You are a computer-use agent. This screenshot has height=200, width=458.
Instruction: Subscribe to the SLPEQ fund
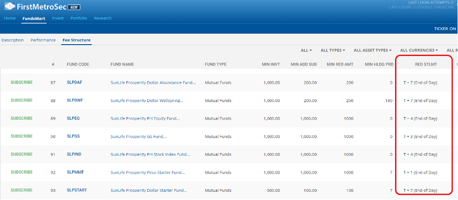click(21, 118)
